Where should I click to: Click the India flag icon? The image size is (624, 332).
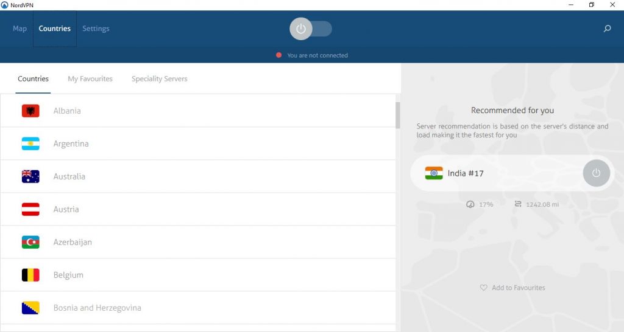[x=434, y=173]
